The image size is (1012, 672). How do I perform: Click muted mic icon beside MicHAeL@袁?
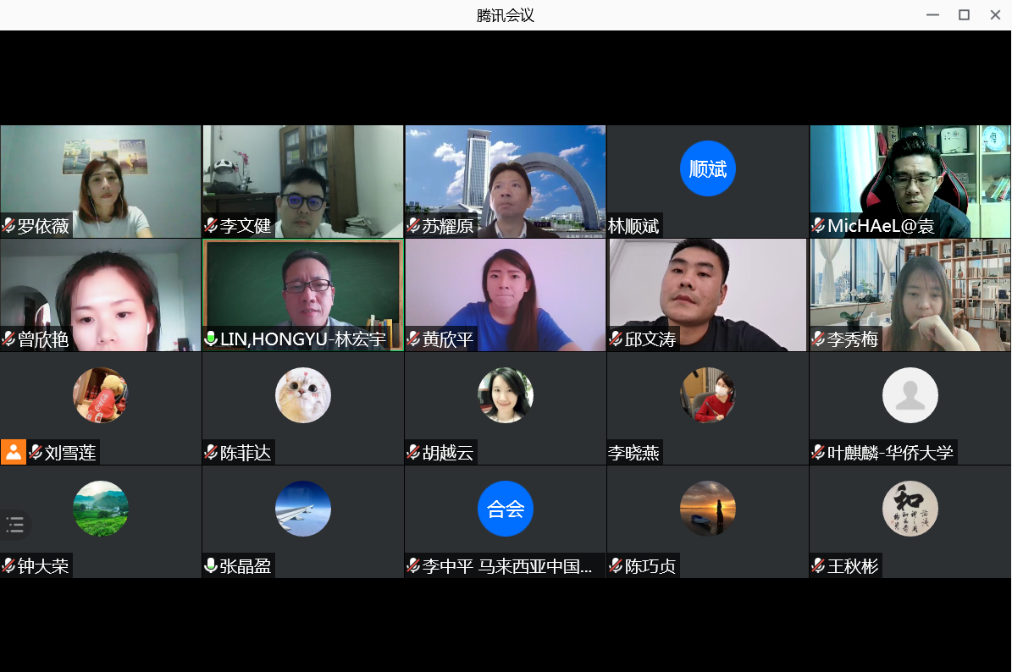[x=818, y=226]
